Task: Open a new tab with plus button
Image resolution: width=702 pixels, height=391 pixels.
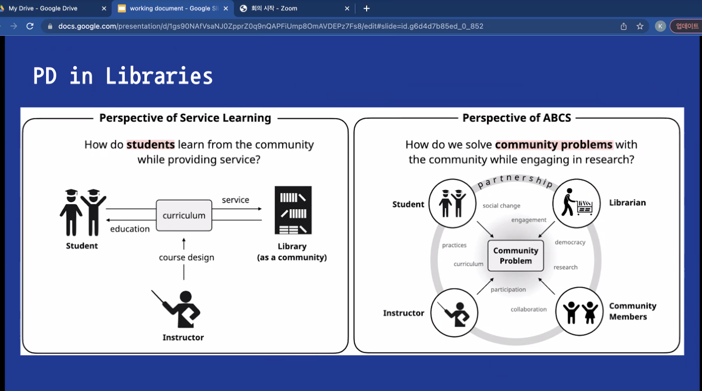Action: click(366, 8)
